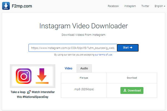Open the Twitter nav link
The image size is (167, 111).
point(145,6)
